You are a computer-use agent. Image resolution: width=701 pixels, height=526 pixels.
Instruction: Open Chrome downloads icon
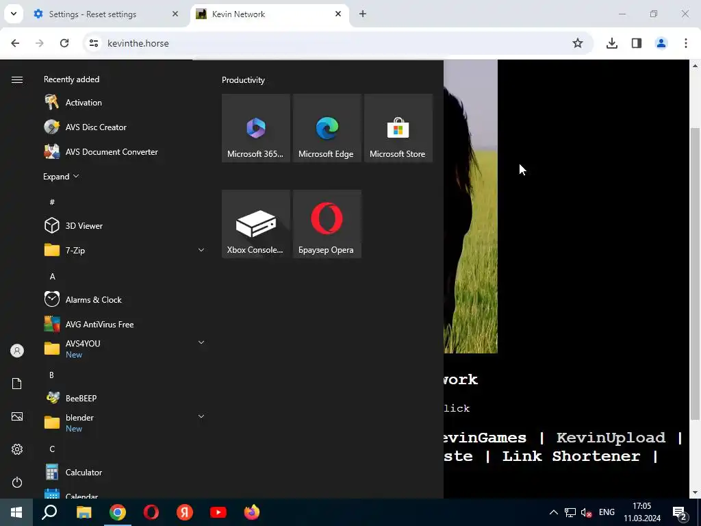(612, 43)
